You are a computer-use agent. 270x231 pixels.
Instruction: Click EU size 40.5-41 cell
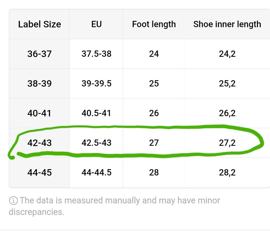pos(96,113)
